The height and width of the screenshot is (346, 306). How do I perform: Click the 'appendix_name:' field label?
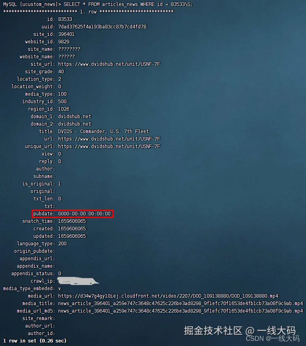(x=36, y=266)
